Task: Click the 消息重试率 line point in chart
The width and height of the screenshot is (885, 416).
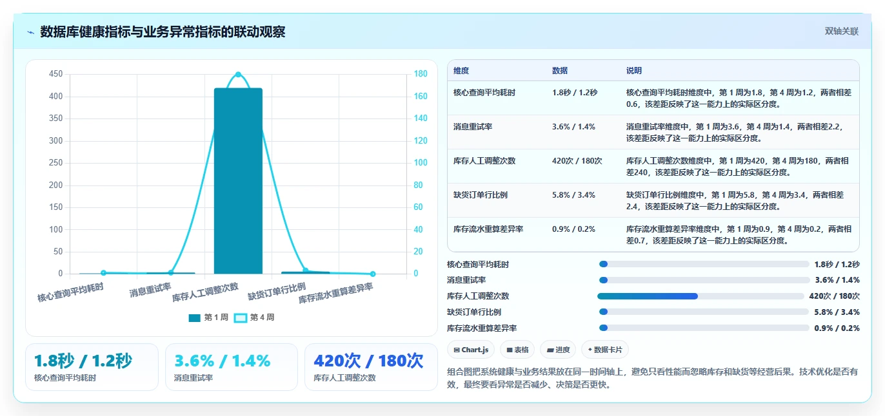Action: (x=171, y=273)
